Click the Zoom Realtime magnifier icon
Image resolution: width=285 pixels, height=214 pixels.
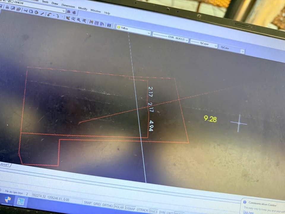coord(73,19)
